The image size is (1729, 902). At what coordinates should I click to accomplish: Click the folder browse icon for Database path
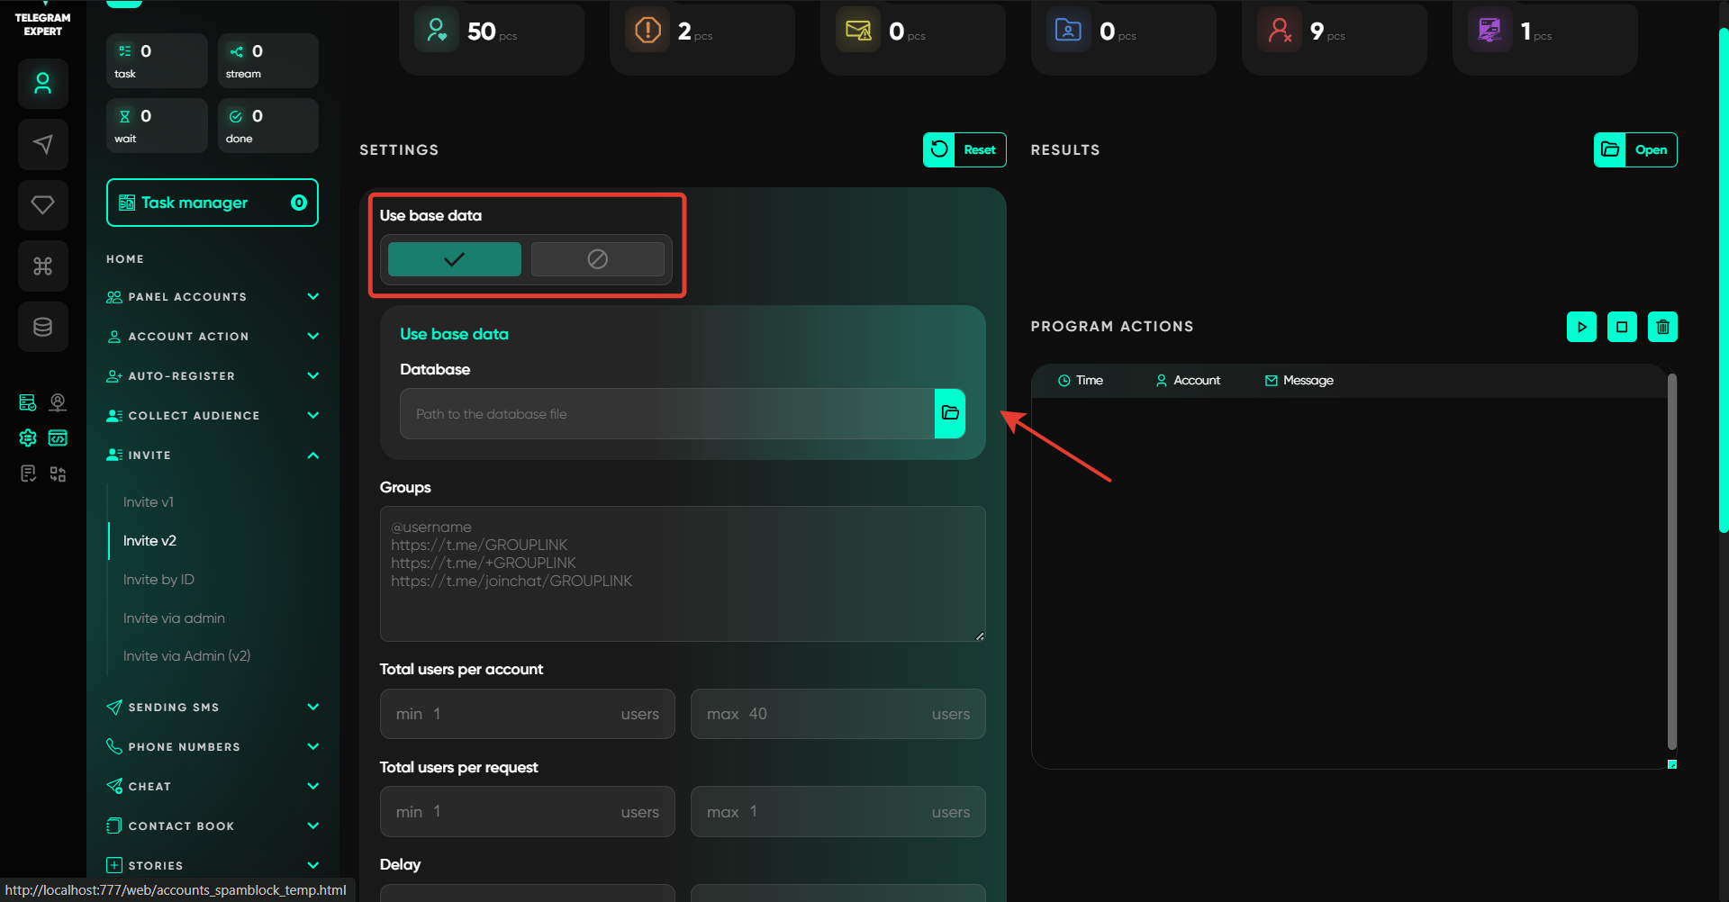[x=949, y=413]
